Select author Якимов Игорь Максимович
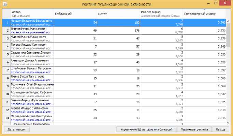 [29, 29]
